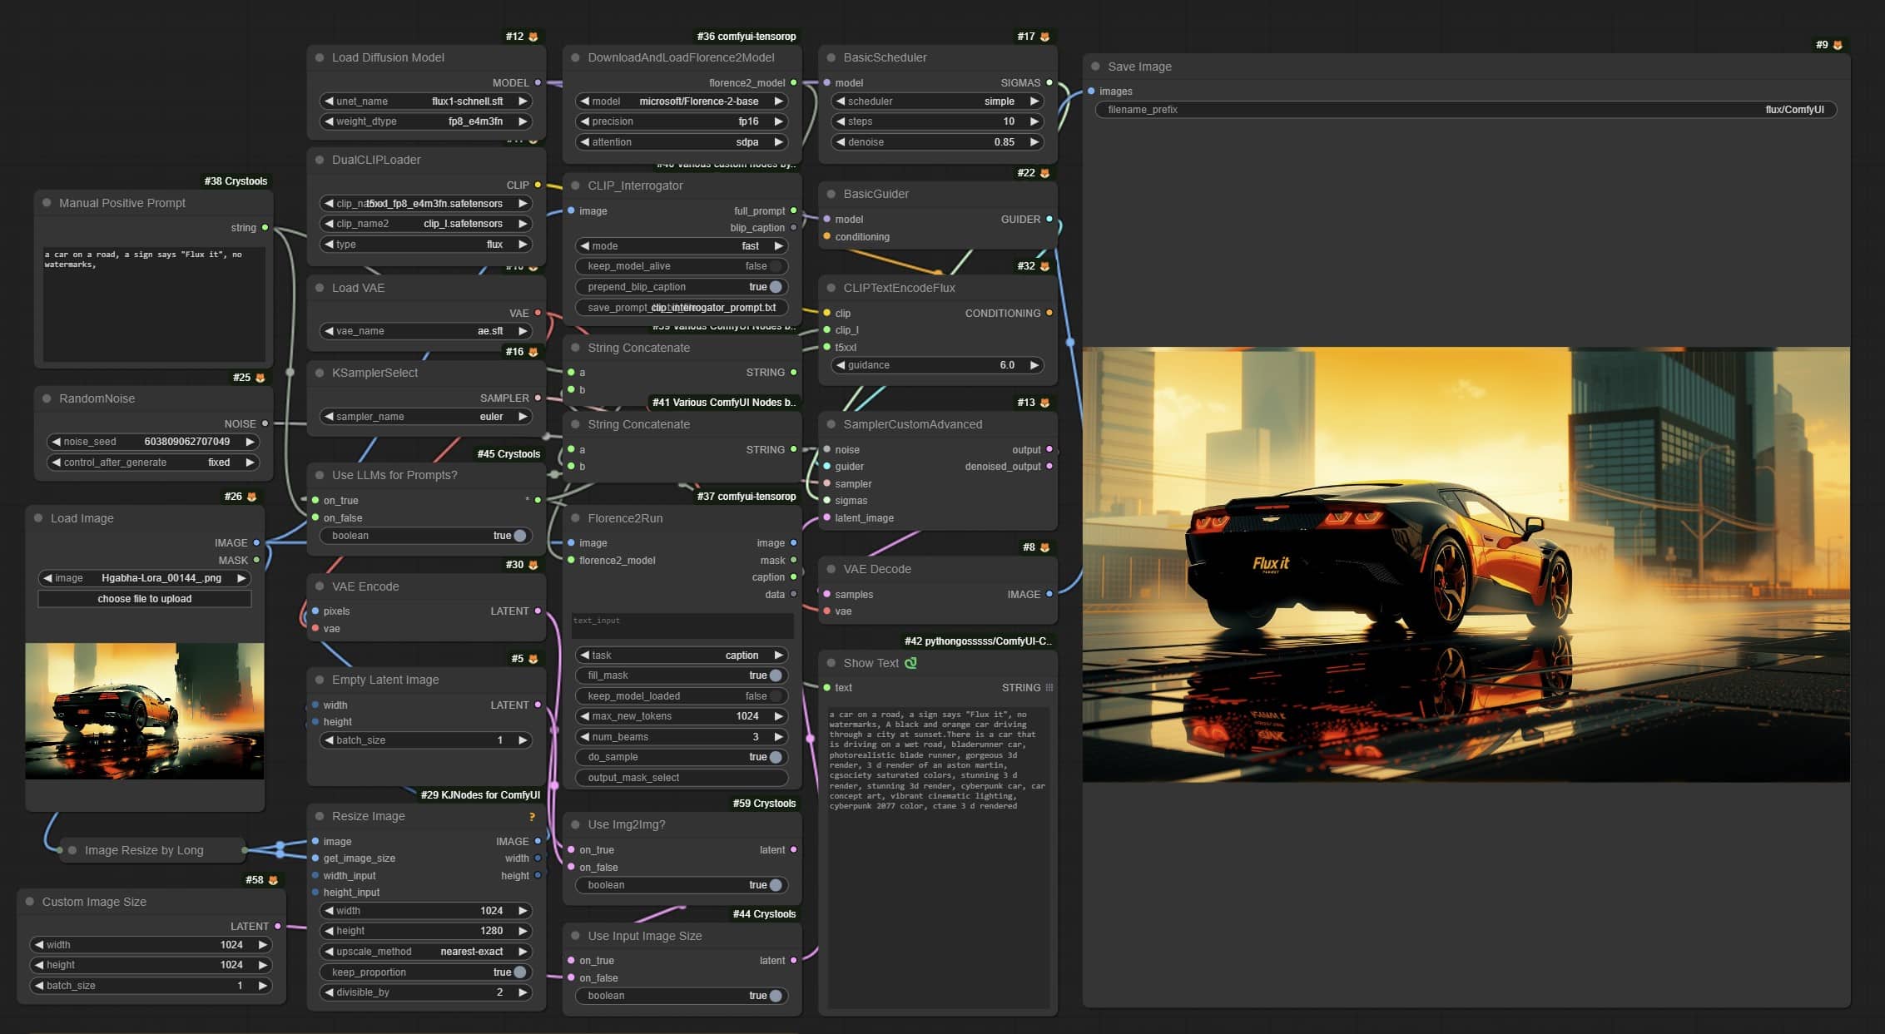Image resolution: width=1885 pixels, height=1034 pixels.
Task: Click the Show Text node refresh icon
Action: [x=910, y=663]
